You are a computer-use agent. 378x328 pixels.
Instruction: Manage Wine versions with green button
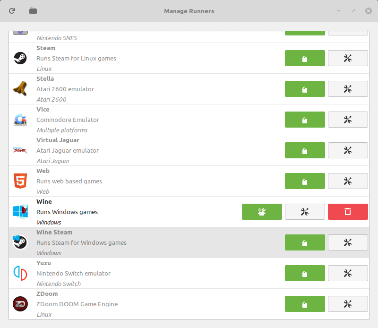pyautogui.click(x=262, y=212)
